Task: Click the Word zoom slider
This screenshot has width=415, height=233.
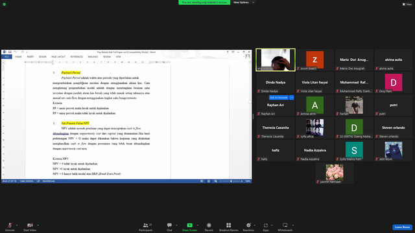Action: click(231, 181)
